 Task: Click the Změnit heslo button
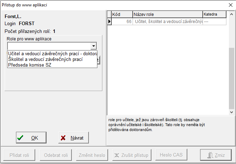[x=92, y=155]
